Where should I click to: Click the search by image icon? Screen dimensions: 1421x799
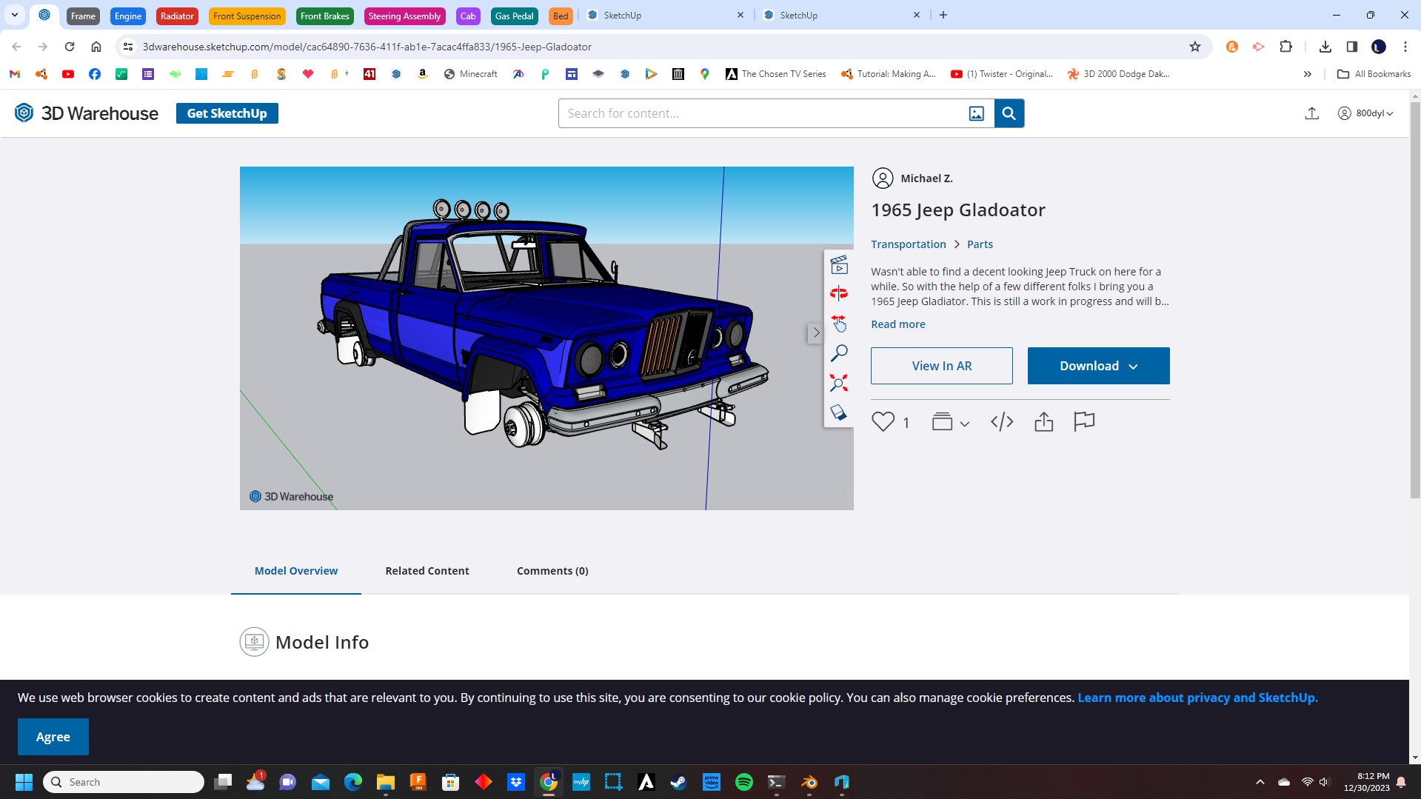point(976,113)
